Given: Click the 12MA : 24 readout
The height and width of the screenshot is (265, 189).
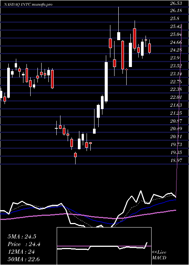Looking at the screenshot, I should pos(21,252).
